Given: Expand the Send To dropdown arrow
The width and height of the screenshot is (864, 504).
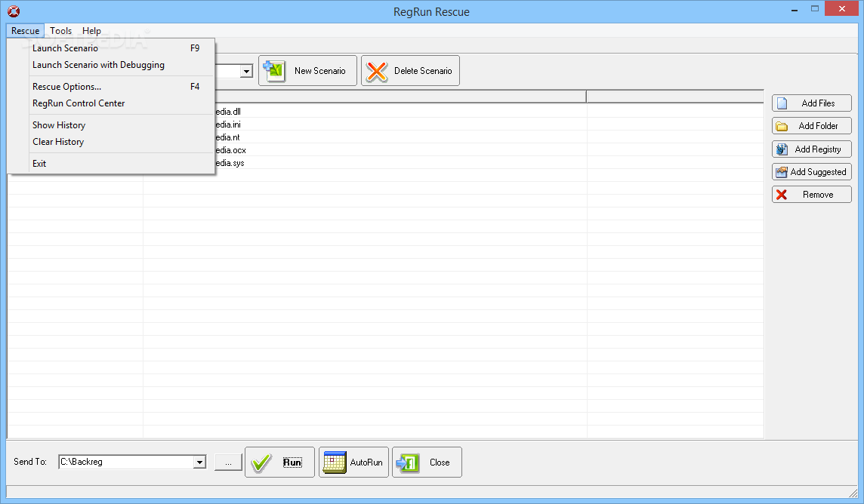Looking at the screenshot, I should 199,463.
